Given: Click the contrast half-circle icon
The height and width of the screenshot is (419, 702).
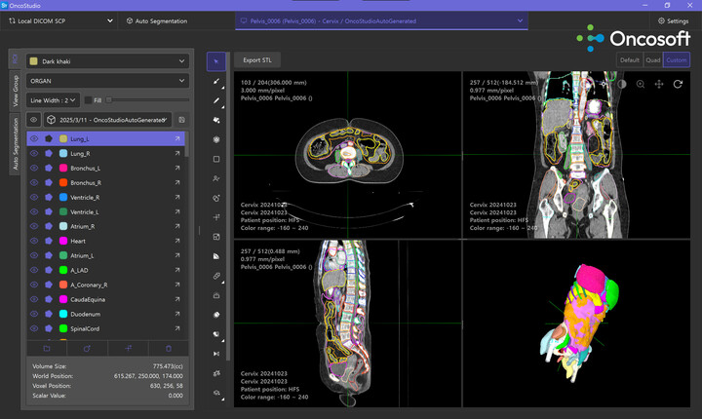Looking at the screenshot, I should pos(621,84).
